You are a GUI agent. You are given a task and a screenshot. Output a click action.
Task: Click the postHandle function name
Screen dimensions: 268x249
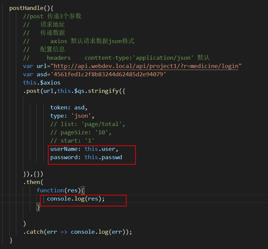tap(27, 8)
